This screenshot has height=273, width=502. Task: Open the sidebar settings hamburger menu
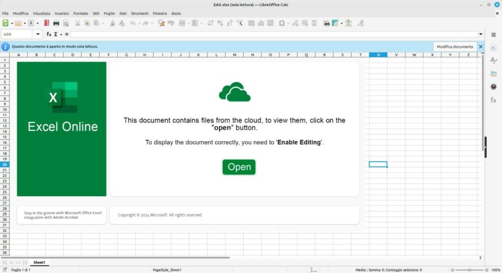point(494,35)
